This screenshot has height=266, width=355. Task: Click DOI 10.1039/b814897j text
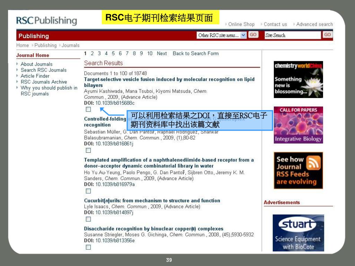point(109,213)
